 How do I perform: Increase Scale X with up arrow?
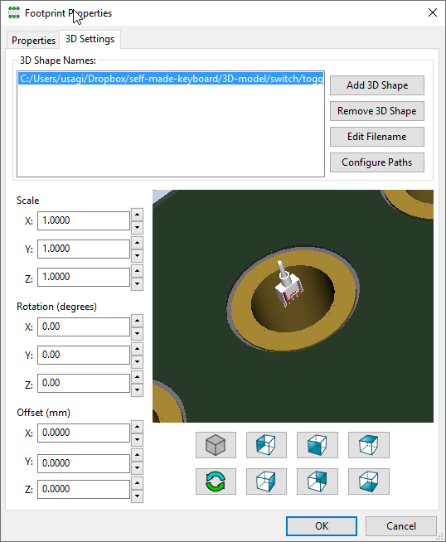tap(138, 215)
